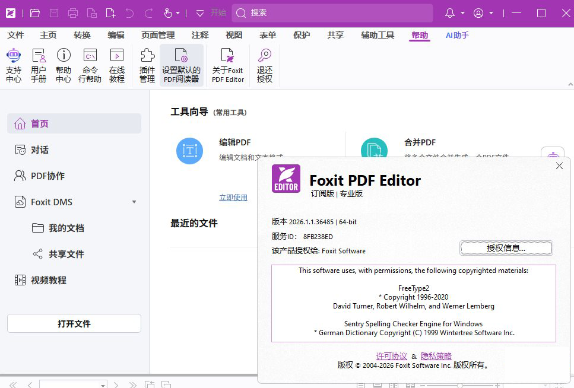Click the Open File (打开文件) button
Screen dimensions: 574x388
pos(74,323)
